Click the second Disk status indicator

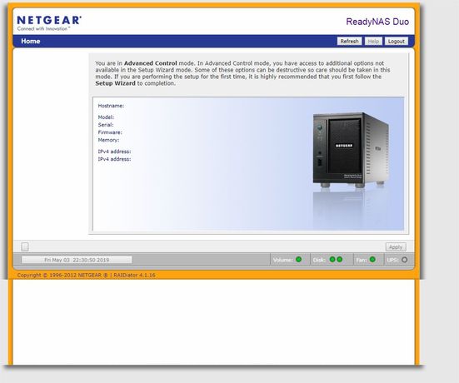coord(339,260)
